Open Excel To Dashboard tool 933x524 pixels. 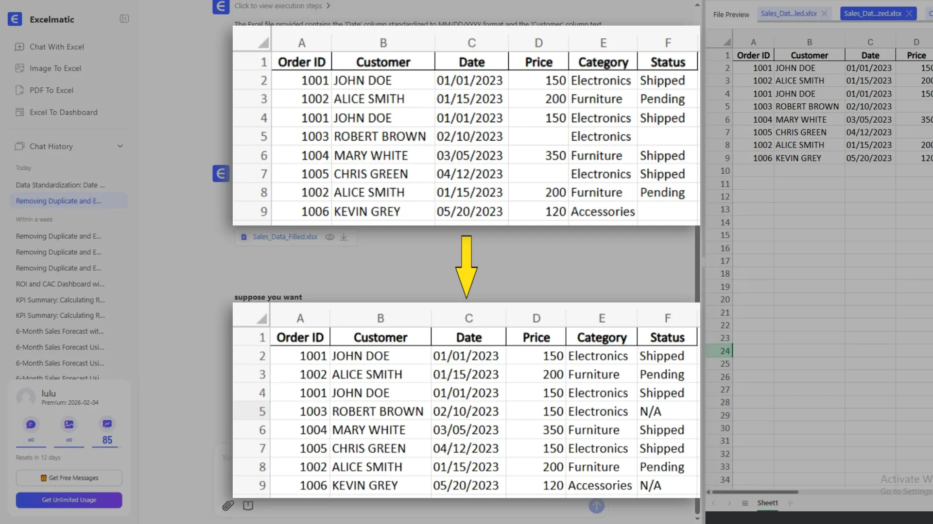click(x=63, y=112)
